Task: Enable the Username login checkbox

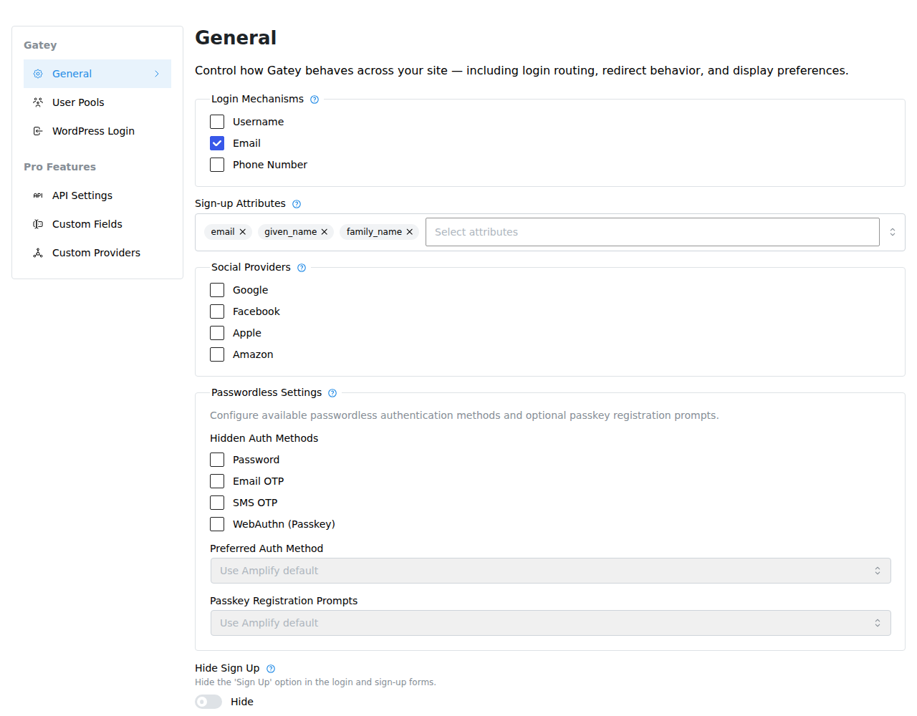Action: tap(217, 122)
